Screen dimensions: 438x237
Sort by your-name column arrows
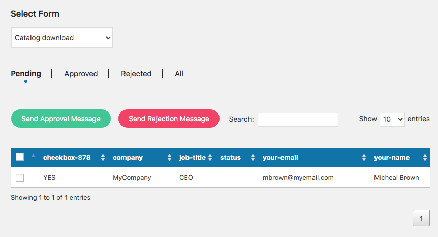[425, 157]
